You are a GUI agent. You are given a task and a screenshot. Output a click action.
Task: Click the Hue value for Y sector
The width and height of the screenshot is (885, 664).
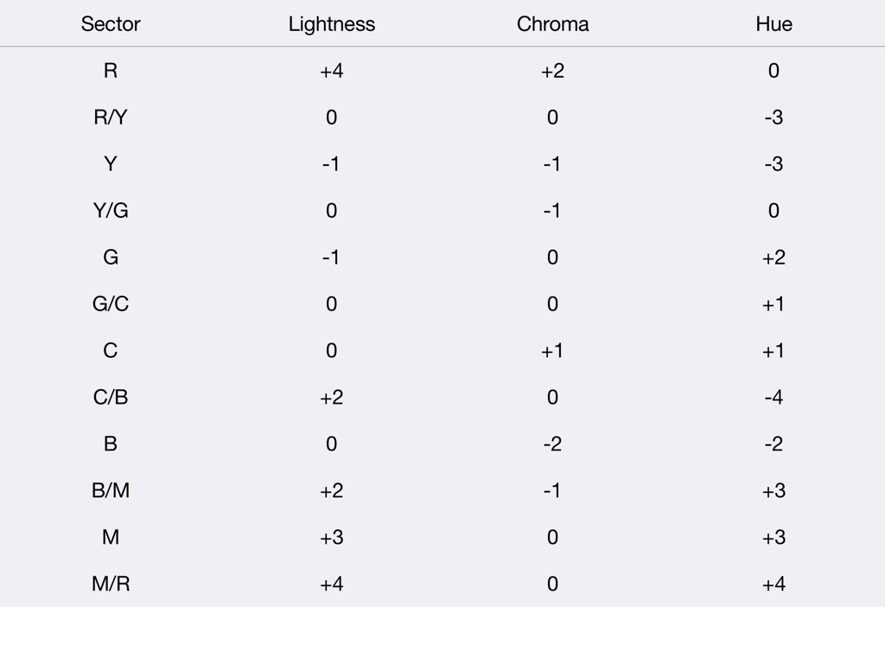tap(774, 163)
